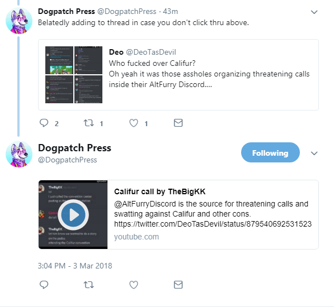Image resolution: width=334 pixels, height=307 pixels.
Task: Send first tweet via direct message
Action: (x=178, y=123)
